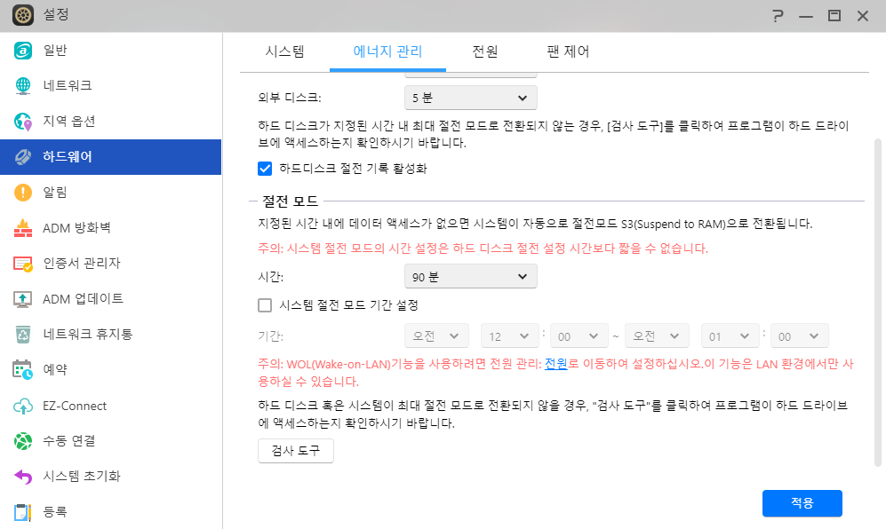Uncheck 하드디스크 절전 기록 활성화
Screen dimensions: 886x529
(265, 169)
